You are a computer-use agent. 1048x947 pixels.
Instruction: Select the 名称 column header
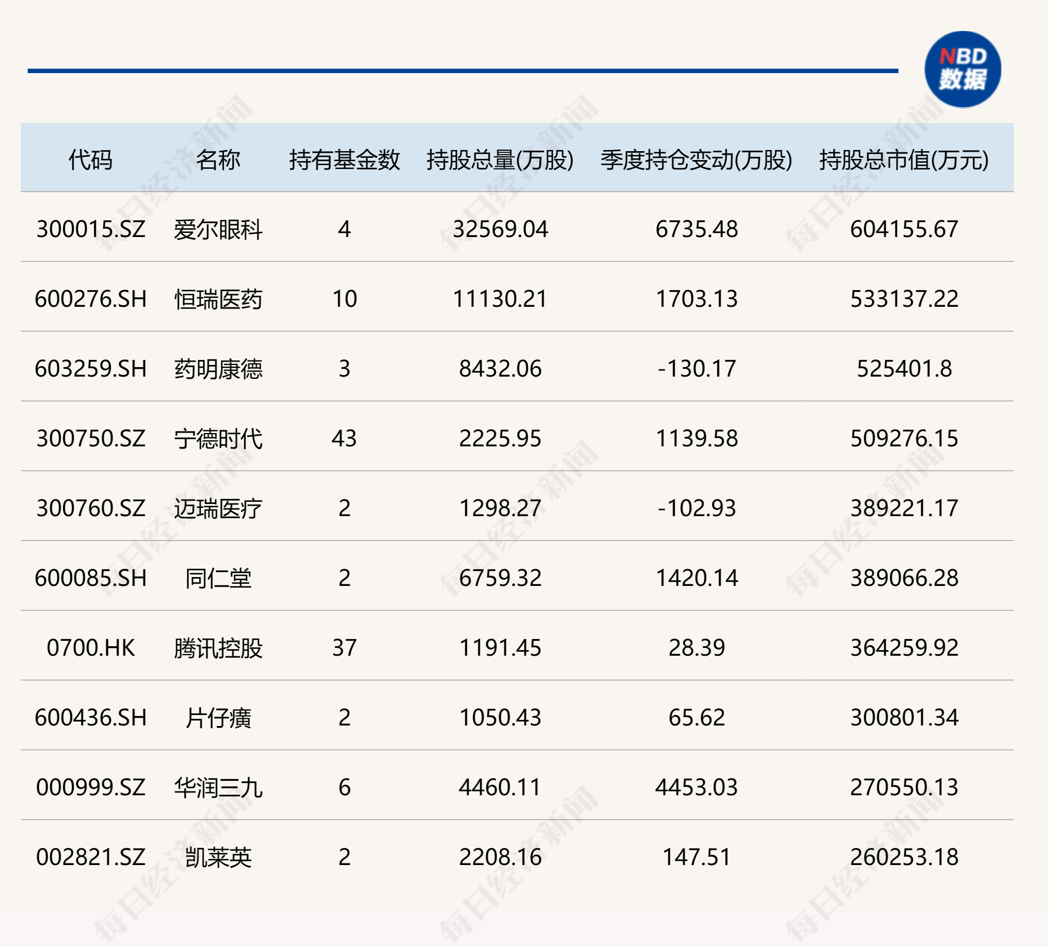pos(218,160)
